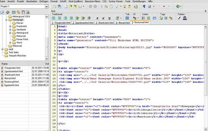Toggle italic formatting with K button

tap(103, 18)
